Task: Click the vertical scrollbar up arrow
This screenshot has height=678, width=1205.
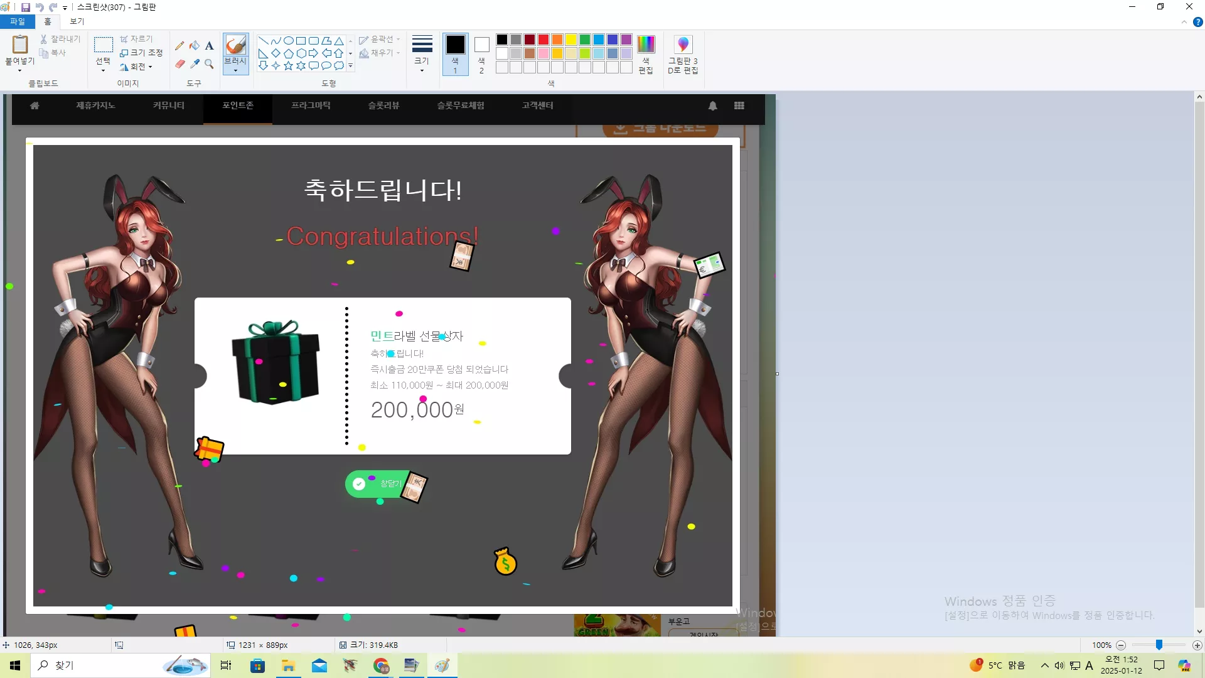Action: click(1199, 97)
